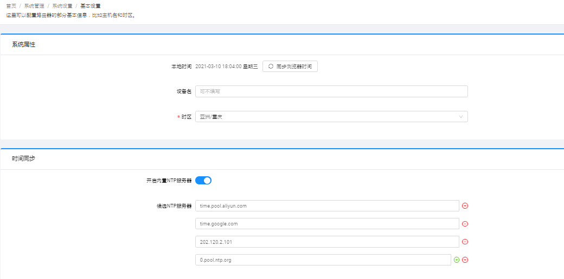
Task: Edit the time.google.com server field
Action: 326,224
